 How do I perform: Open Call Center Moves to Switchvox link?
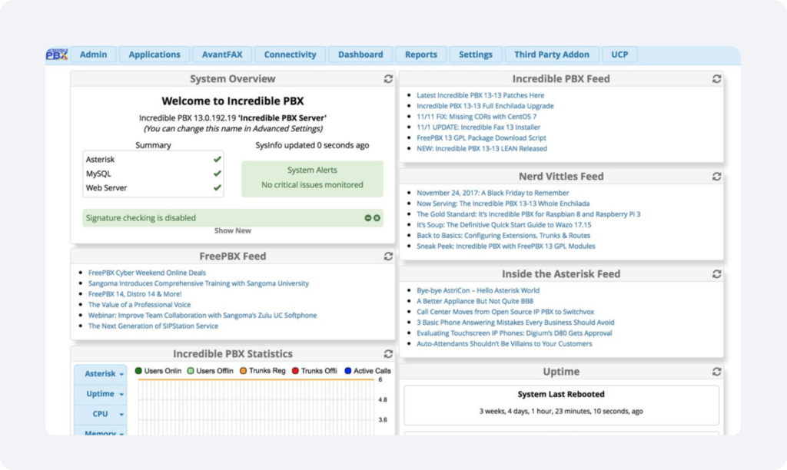[x=505, y=312]
